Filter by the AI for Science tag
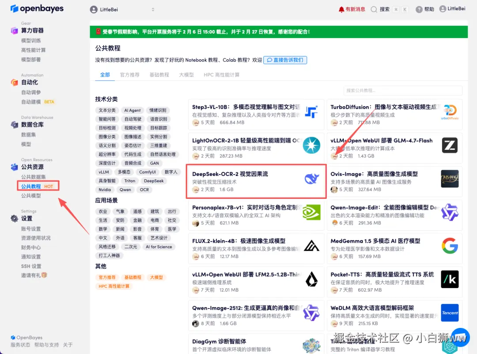Image resolution: width=477 pixels, height=354 pixels. (x=159, y=247)
